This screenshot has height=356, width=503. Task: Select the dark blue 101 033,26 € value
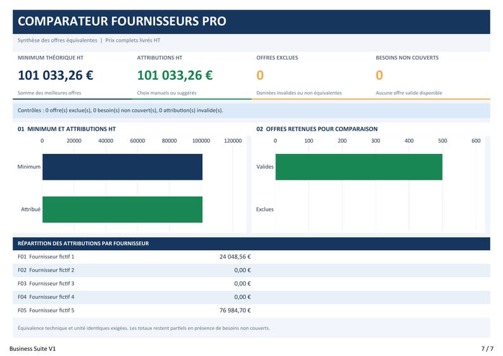pos(56,75)
